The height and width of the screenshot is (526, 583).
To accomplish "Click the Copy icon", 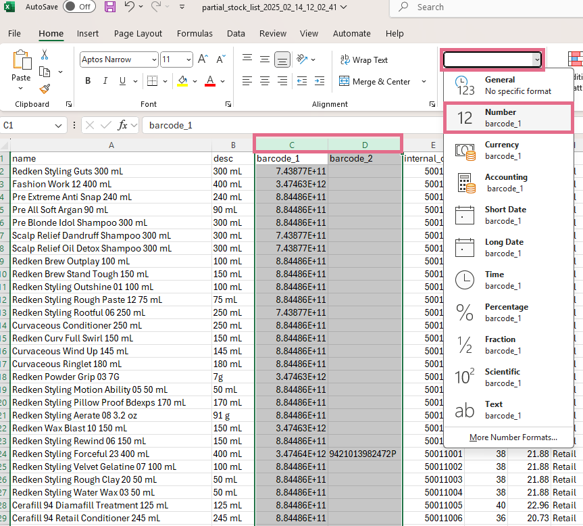I will click(x=45, y=72).
